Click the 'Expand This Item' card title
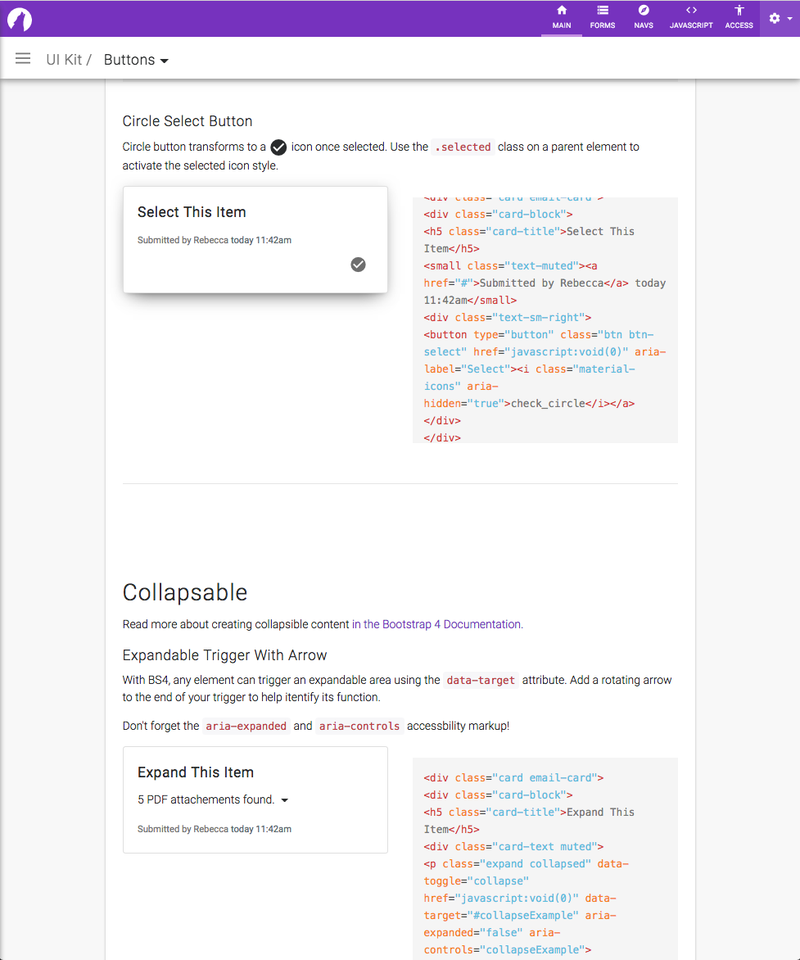 pyautogui.click(x=195, y=772)
